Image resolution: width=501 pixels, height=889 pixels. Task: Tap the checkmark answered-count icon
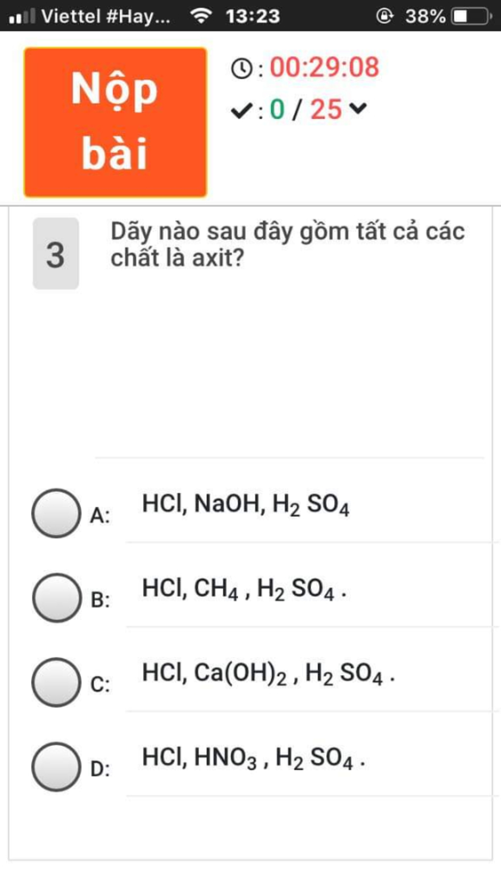tap(241, 111)
